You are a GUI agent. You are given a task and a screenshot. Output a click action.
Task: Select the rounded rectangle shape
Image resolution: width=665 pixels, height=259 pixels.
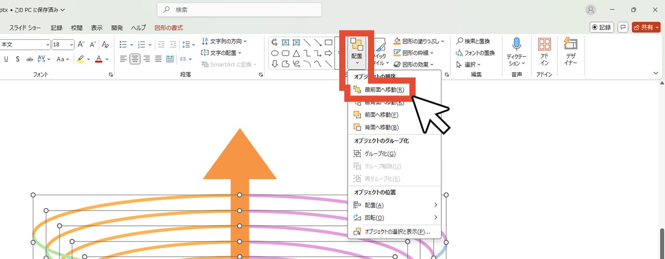coord(286,53)
